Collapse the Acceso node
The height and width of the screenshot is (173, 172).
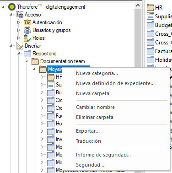[x=11, y=15]
